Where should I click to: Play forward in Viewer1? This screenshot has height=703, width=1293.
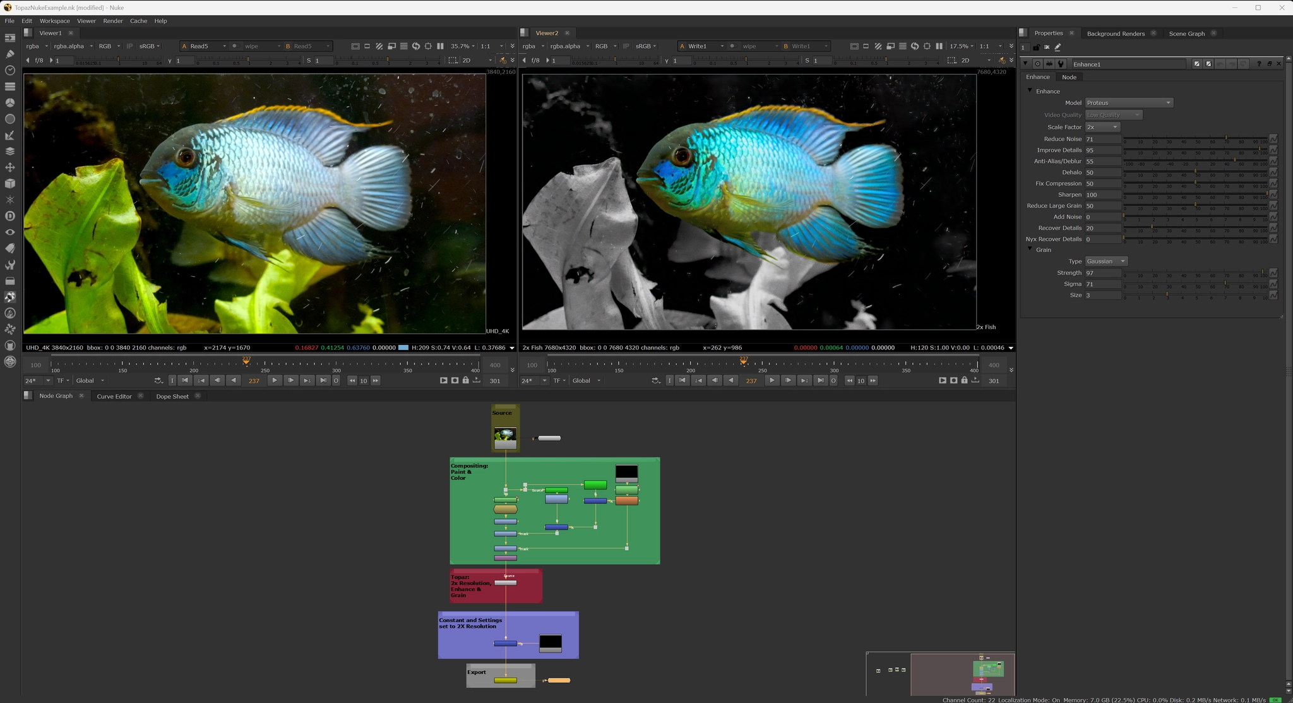point(274,380)
